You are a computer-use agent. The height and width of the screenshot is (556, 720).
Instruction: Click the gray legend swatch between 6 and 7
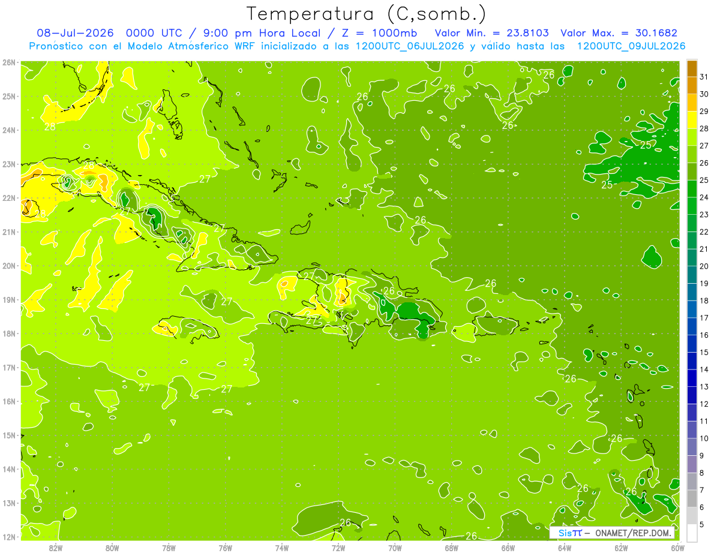692,498
